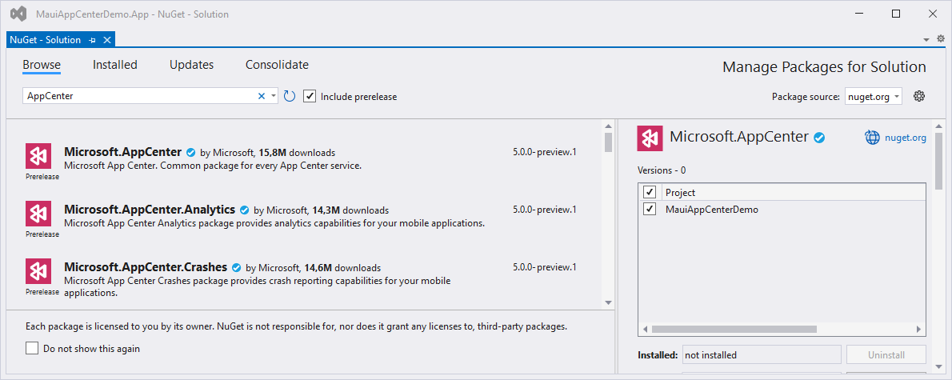The image size is (952, 380).
Task: Check Do not show this again
Action: 32,348
